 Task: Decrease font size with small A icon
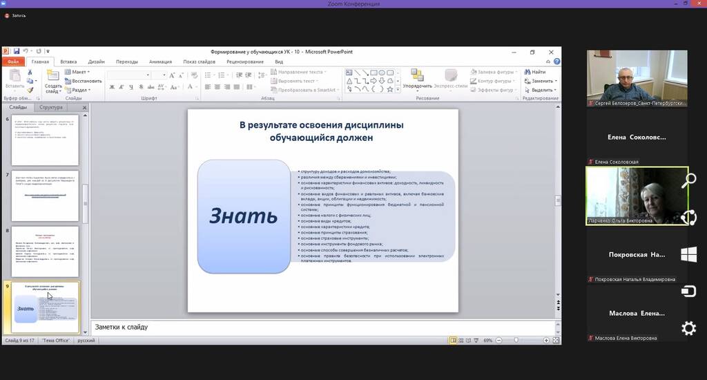click(x=181, y=75)
